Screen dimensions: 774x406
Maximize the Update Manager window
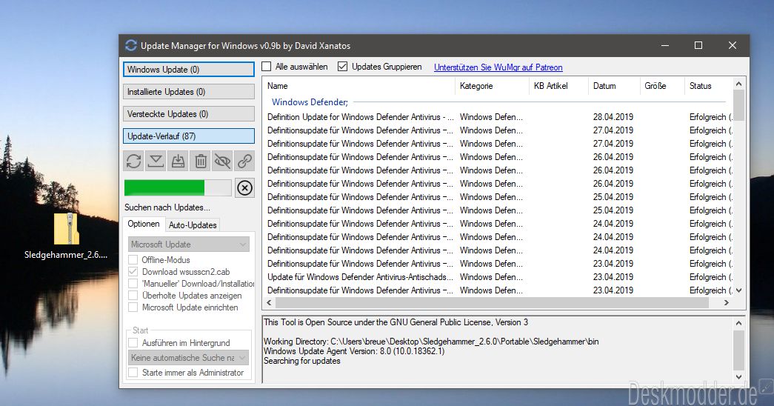[698, 45]
